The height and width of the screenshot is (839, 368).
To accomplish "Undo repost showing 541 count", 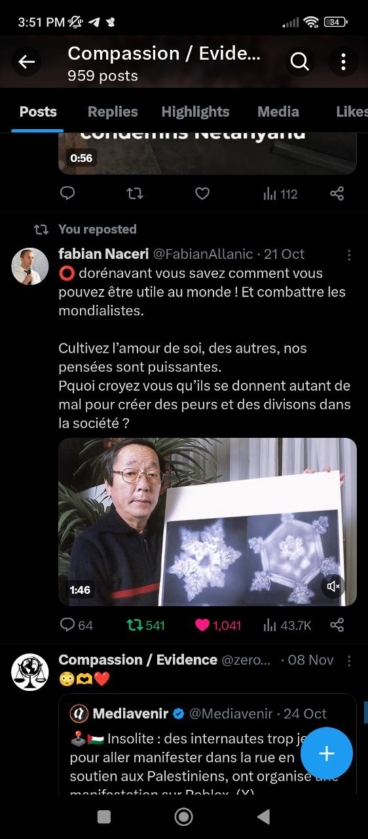I will [145, 625].
